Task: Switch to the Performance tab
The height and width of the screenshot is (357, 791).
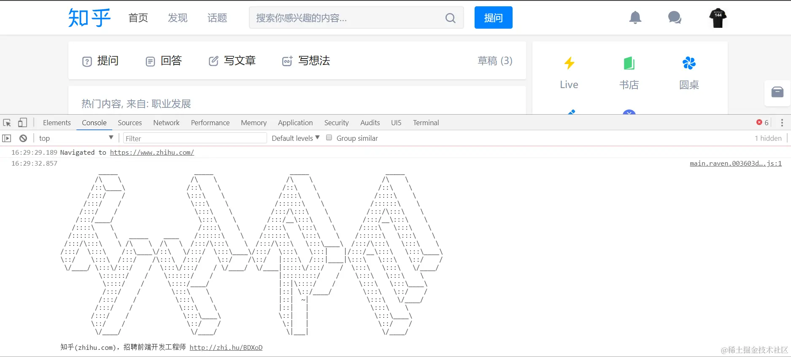Action: pyautogui.click(x=210, y=123)
